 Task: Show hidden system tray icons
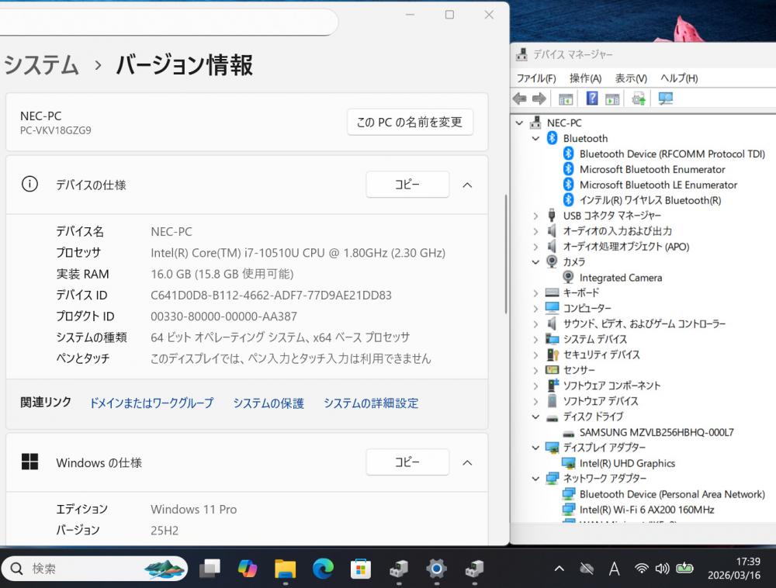tap(559, 569)
